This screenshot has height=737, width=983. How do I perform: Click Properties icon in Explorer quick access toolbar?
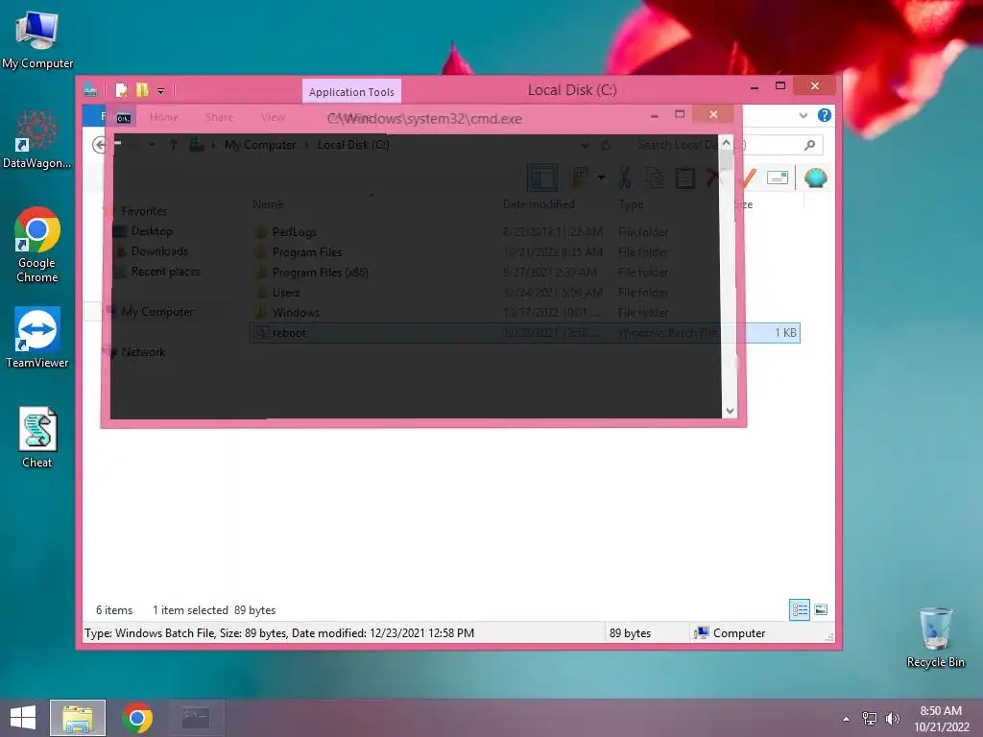(122, 90)
